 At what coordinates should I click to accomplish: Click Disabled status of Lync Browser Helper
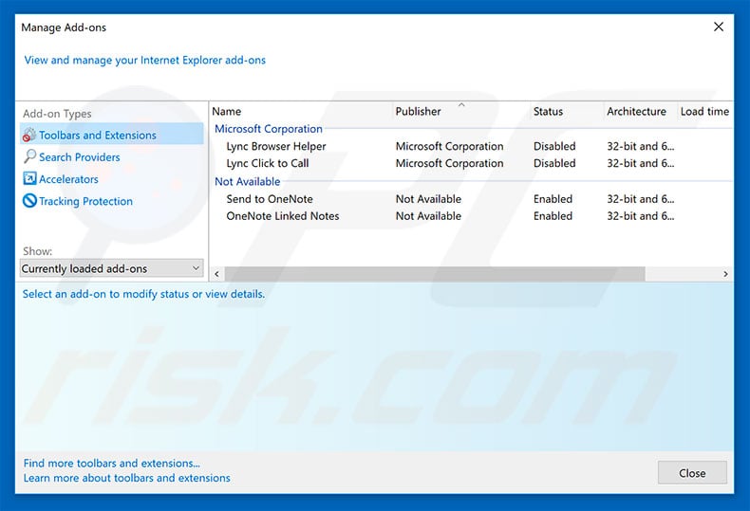point(554,146)
